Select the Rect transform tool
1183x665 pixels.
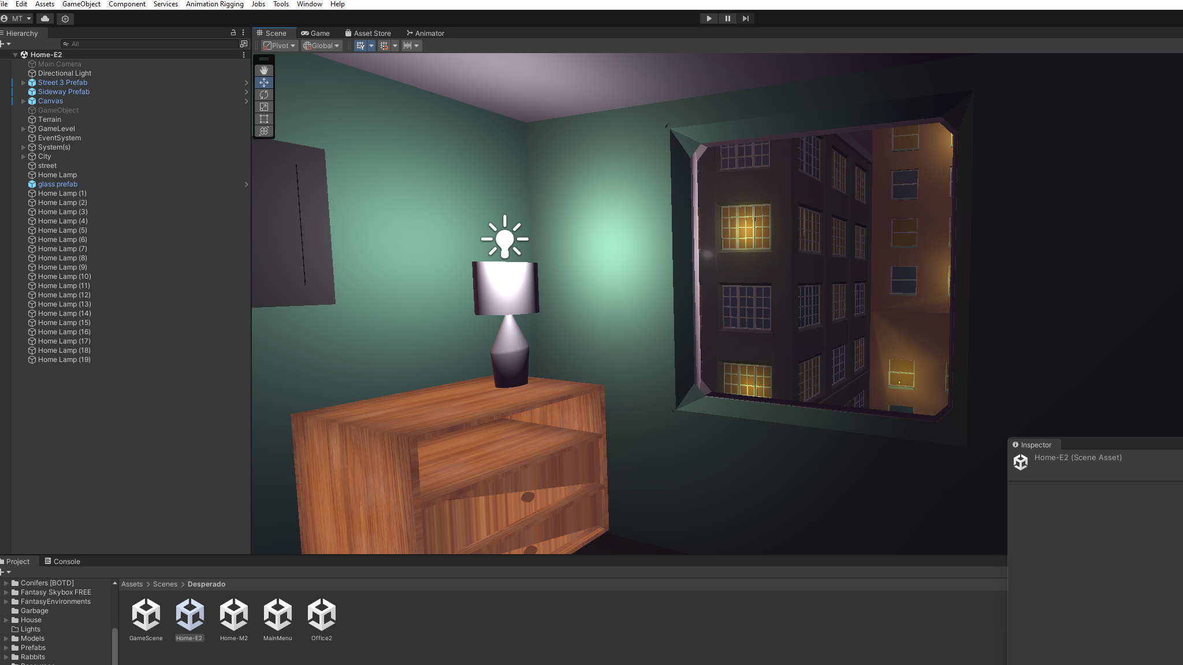[x=264, y=119]
